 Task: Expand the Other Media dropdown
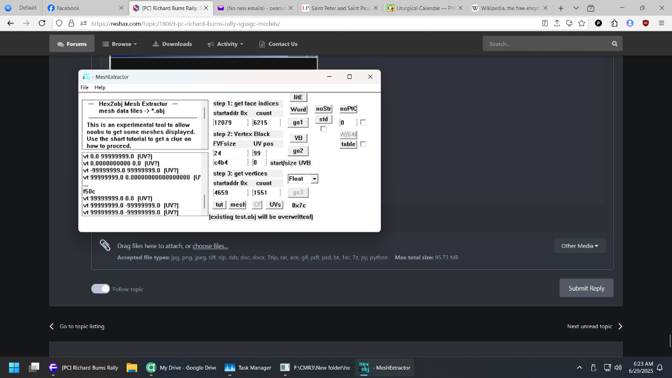[x=580, y=246]
